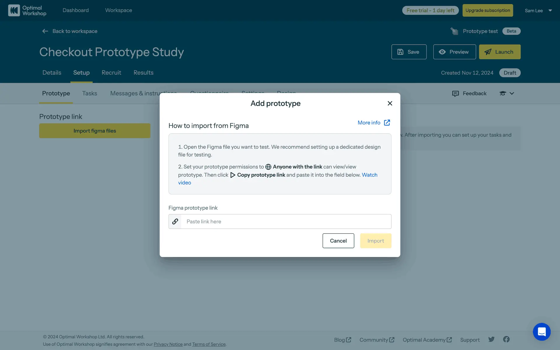Expand the Sam Lee account dropdown

point(550,10)
